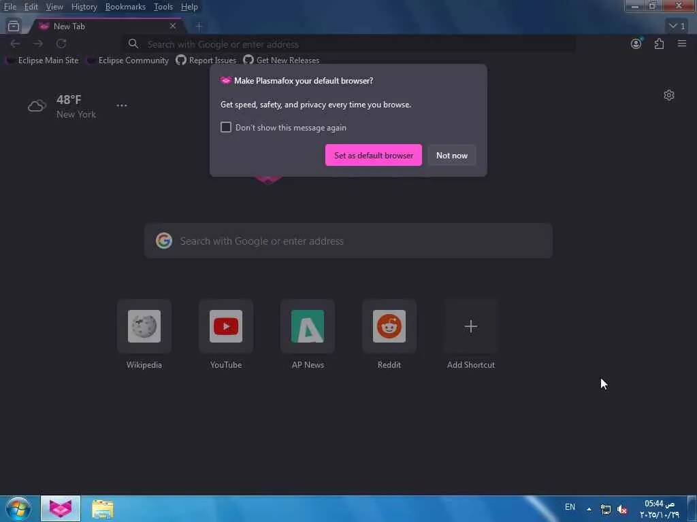This screenshot has width=697, height=522.
Task: Open the AP News shortcut tile
Action: pyautogui.click(x=308, y=326)
